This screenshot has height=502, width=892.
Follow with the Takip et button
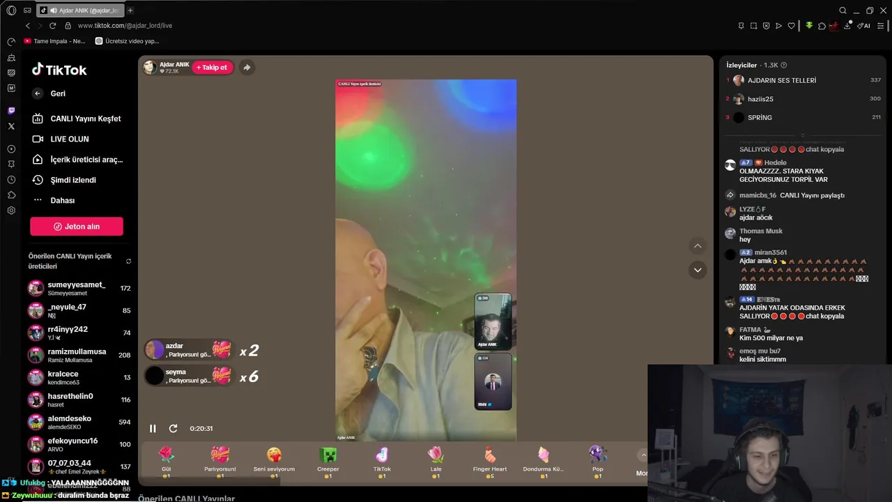click(212, 68)
